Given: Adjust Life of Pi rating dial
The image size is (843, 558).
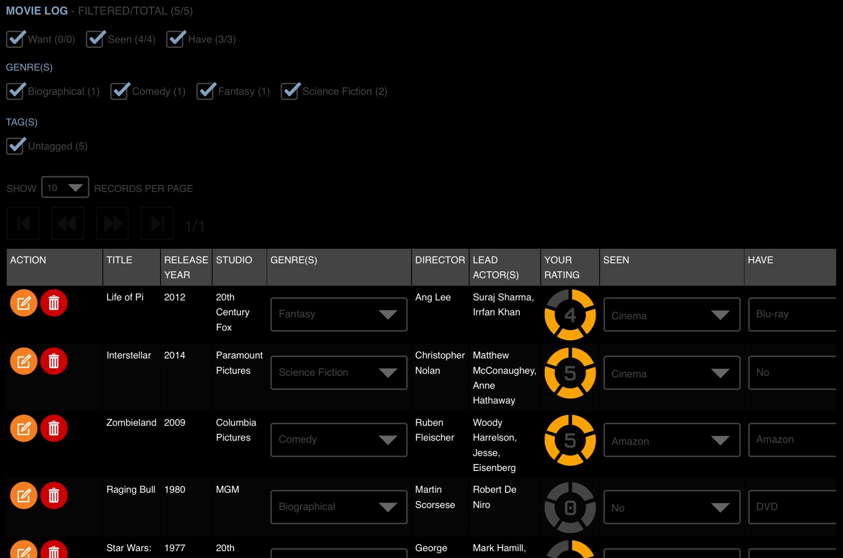Looking at the screenshot, I should (570, 314).
